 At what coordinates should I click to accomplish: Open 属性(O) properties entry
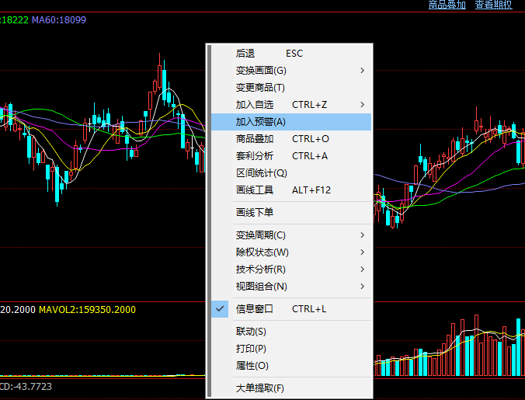252,366
